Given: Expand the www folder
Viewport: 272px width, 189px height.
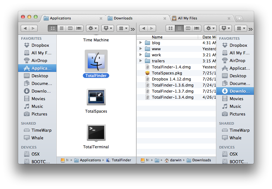Looking at the screenshot, I should click(x=141, y=49).
